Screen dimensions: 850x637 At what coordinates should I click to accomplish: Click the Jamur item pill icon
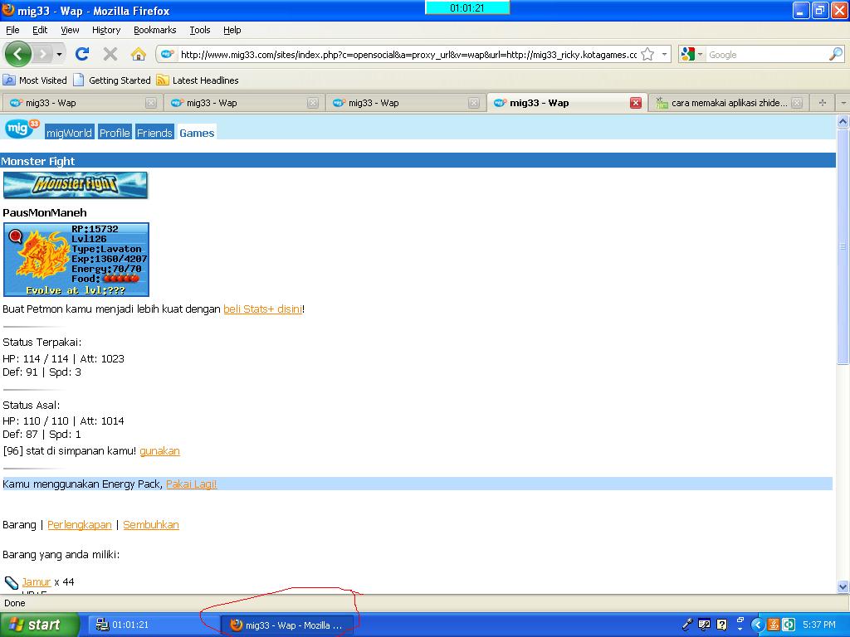pos(12,583)
